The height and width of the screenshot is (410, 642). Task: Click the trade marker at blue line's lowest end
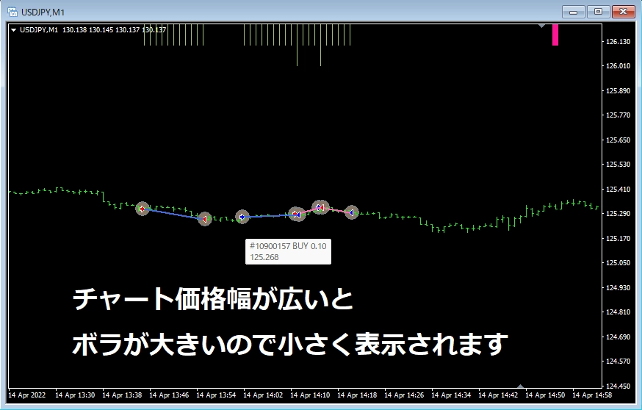(x=205, y=218)
